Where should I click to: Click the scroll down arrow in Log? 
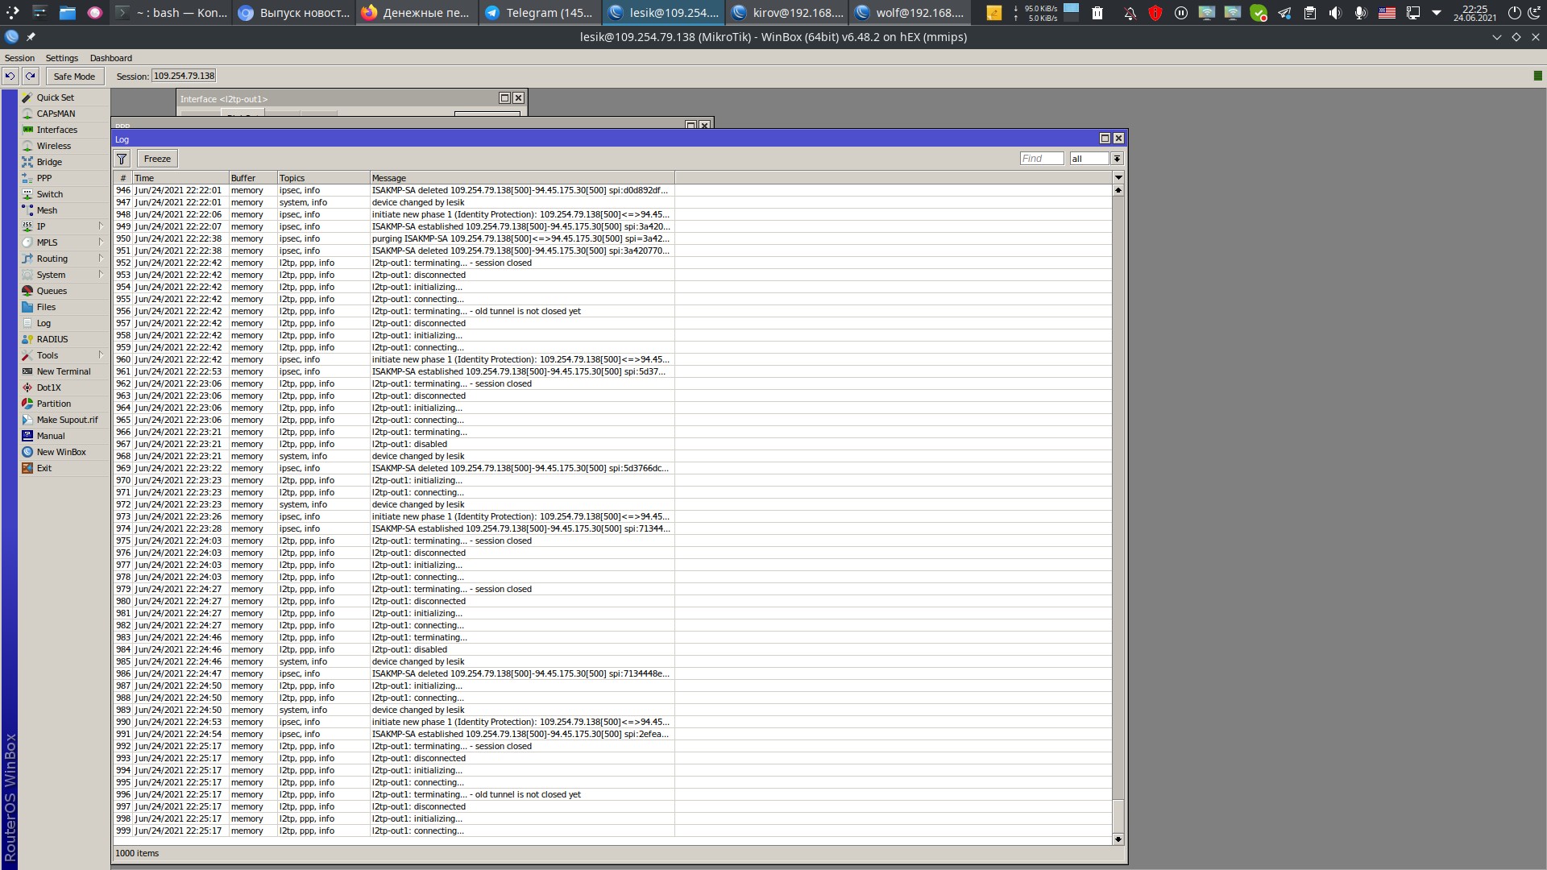coord(1118,839)
